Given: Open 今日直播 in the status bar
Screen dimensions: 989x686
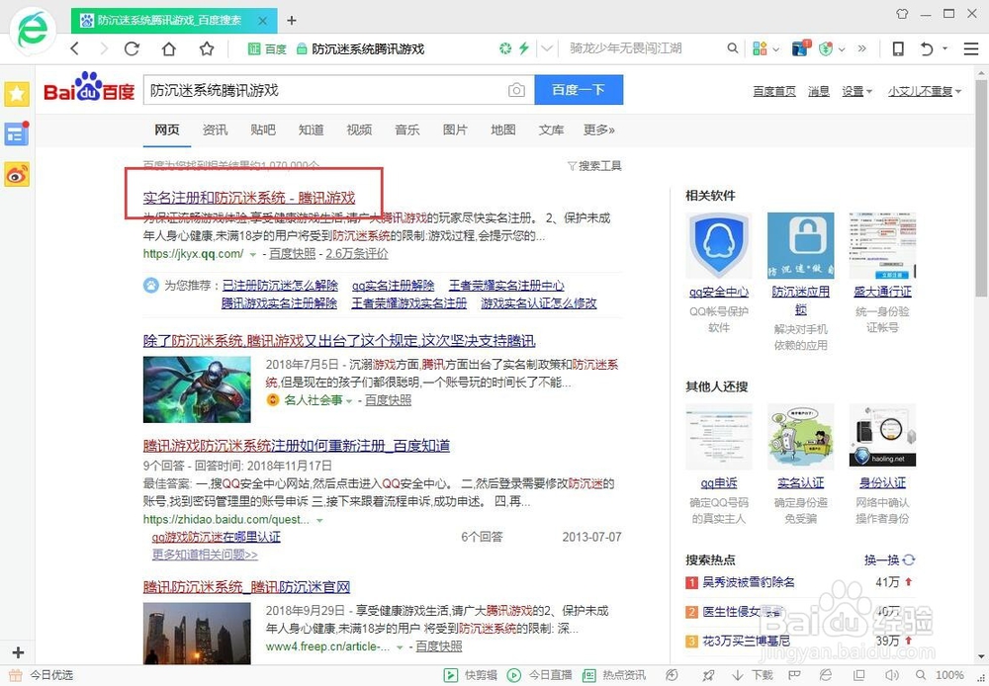Looking at the screenshot, I should 542,675.
